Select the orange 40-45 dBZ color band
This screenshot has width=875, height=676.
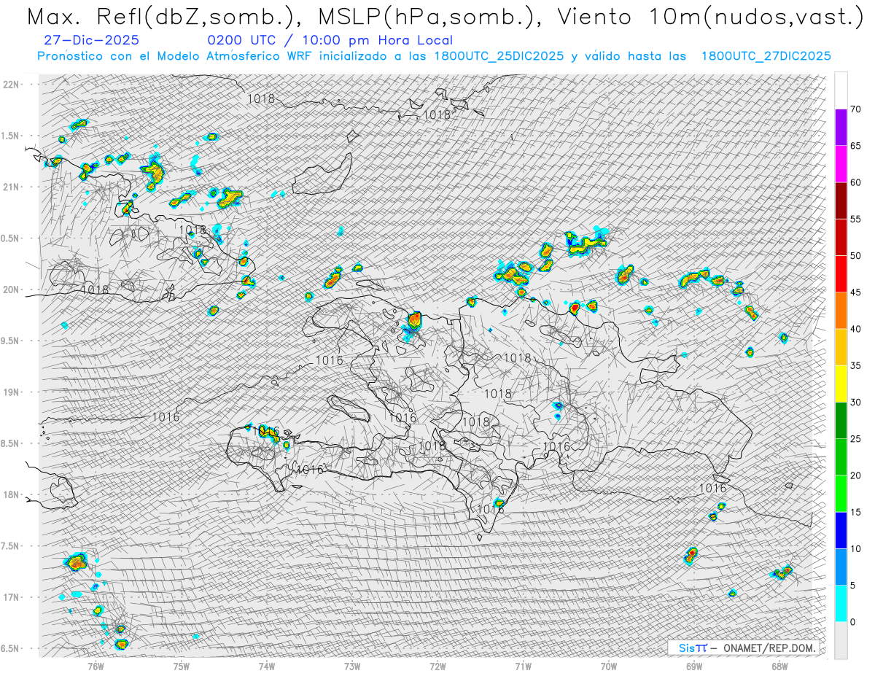[x=841, y=311]
